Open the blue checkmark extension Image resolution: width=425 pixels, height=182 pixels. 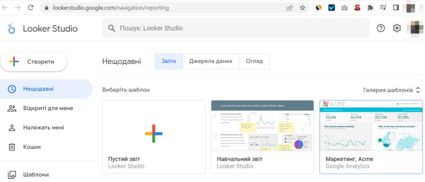332,7
